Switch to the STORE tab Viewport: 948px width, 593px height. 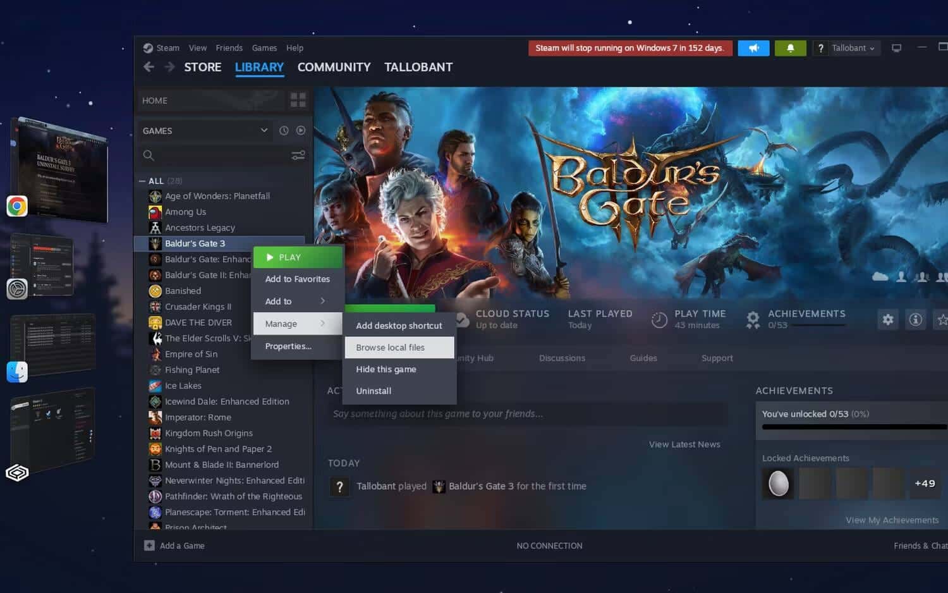202,67
